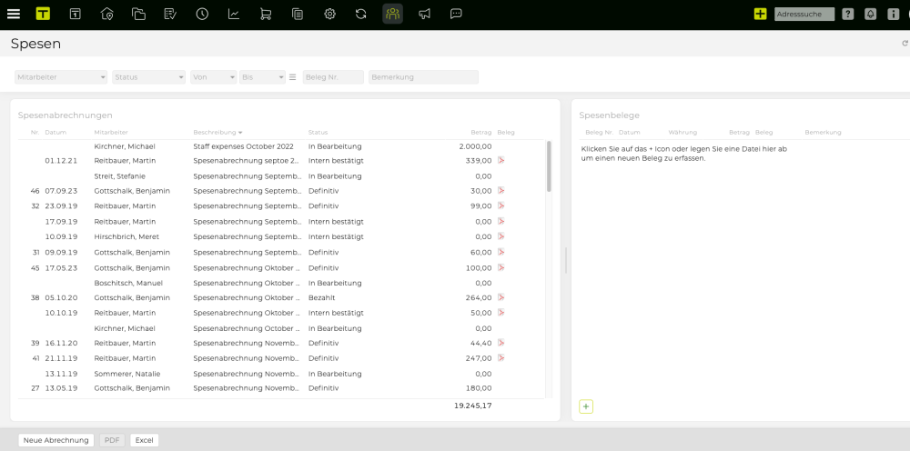Open PDF icon in row dated 07.09.23
The width and height of the screenshot is (910, 451).
pos(500,191)
